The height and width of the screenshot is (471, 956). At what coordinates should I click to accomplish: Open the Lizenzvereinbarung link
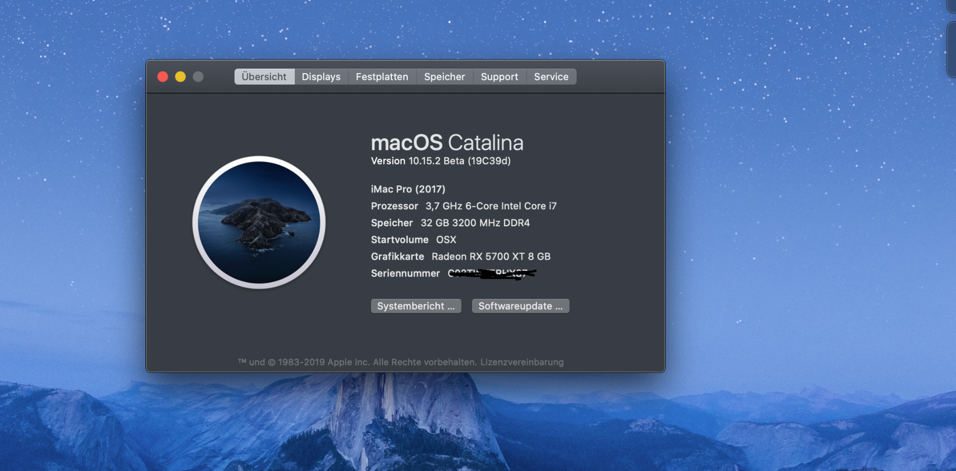(522, 362)
